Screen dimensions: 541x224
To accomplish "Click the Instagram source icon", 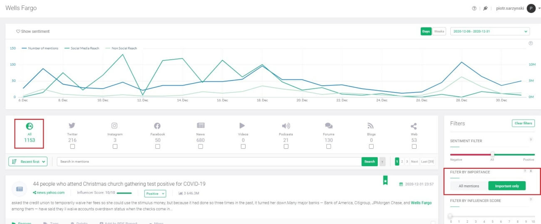I will 114,126.
